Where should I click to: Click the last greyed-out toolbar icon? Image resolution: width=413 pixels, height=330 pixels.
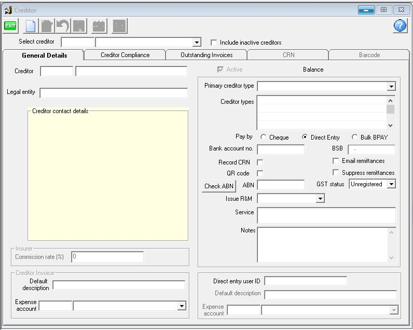[119, 25]
